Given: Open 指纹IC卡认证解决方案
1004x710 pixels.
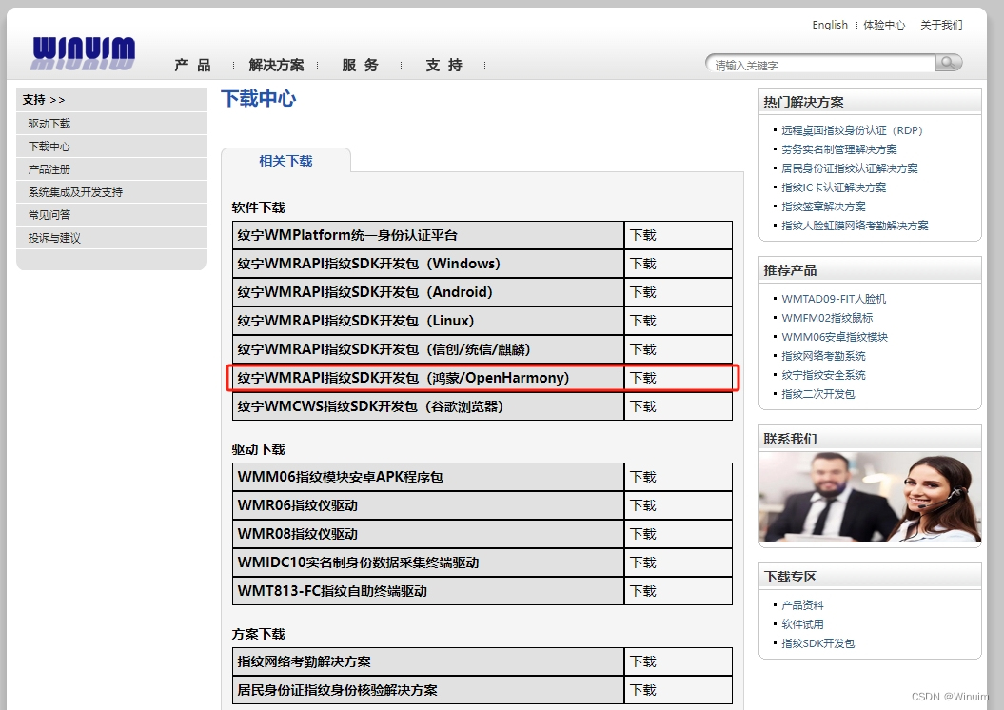Looking at the screenshot, I should point(834,187).
